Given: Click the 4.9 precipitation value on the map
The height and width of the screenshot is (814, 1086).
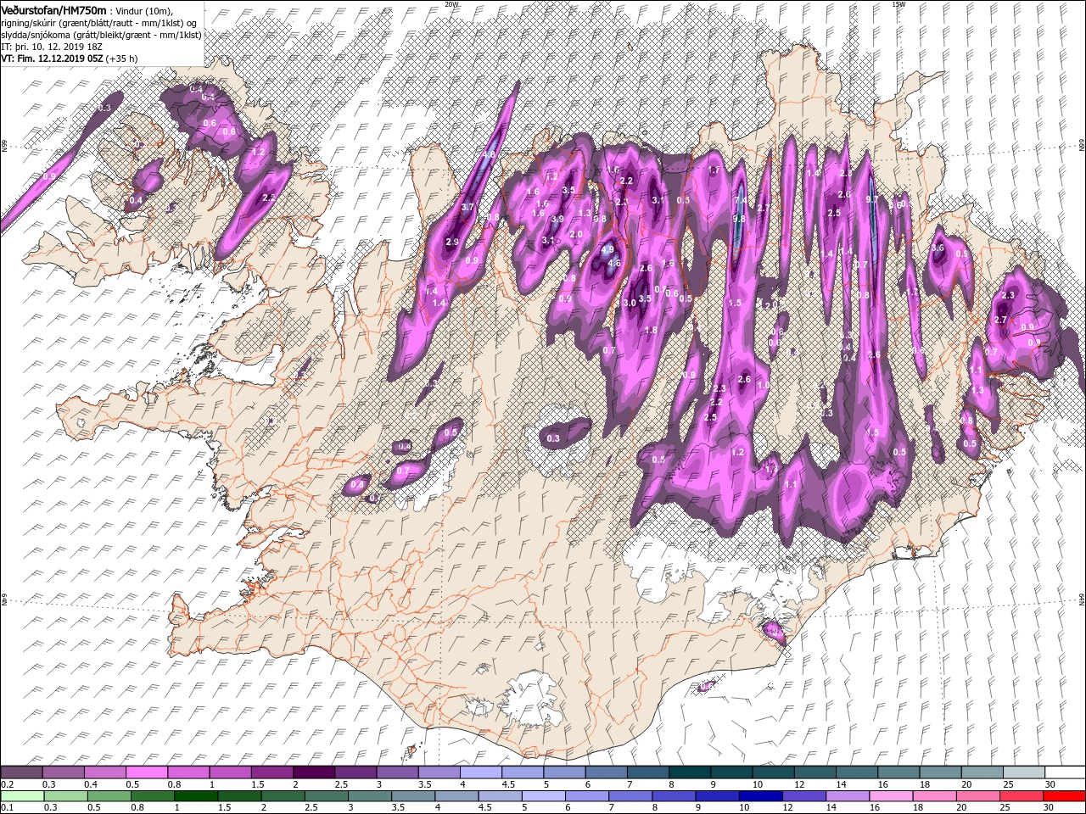Looking at the screenshot, I should pyautogui.click(x=607, y=249).
